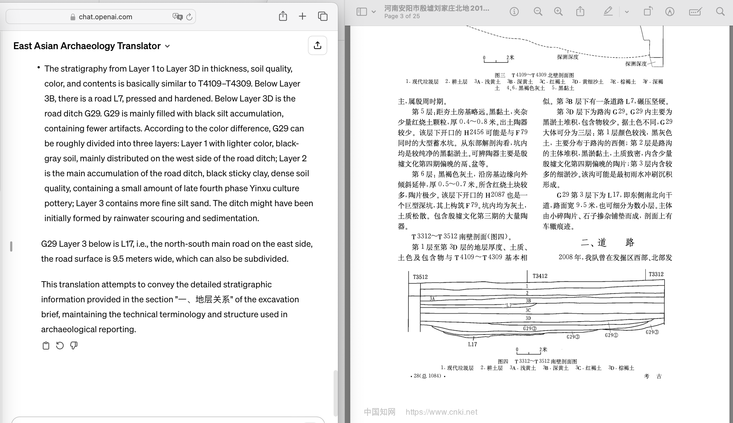The width and height of the screenshot is (733, 423).
Task: Show Safari tab overview
Action: 323,16
